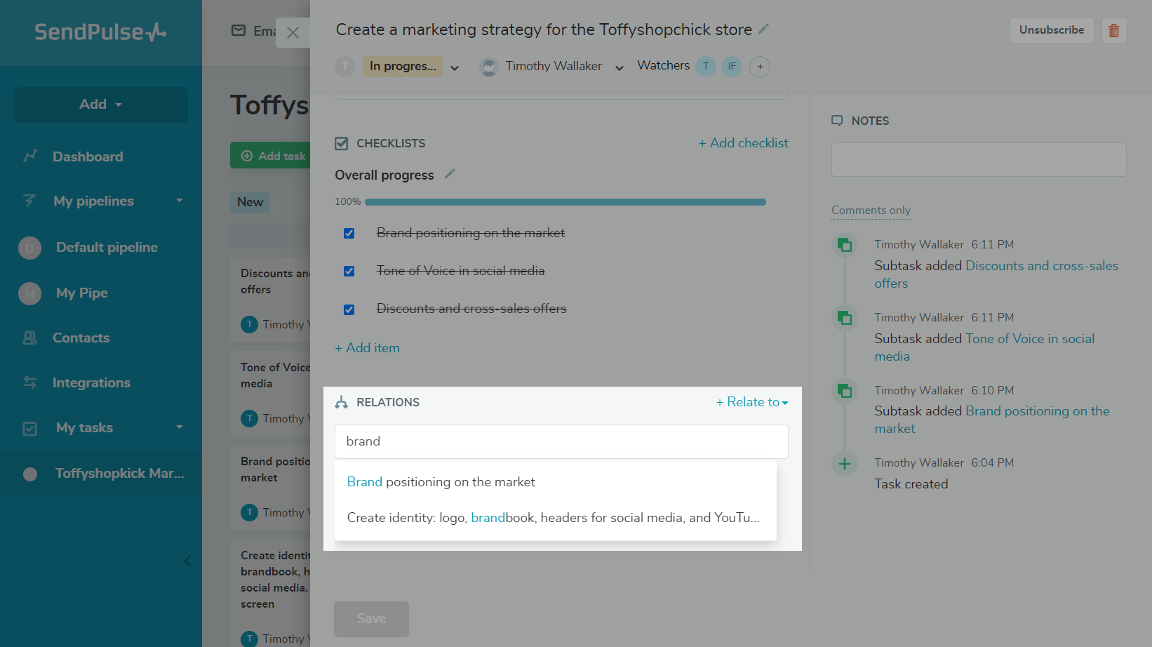
Task: Click watcher avatar T
Action: pyautogui.click(x=706, y=67)
